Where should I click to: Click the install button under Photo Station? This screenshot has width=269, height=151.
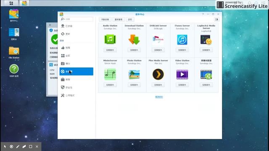click(134, 85)
